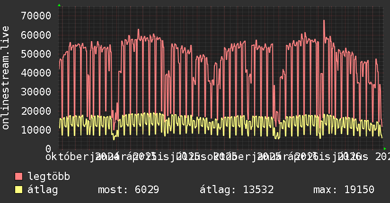The image size is (390, 203).
Task: Click the 40000 y-axis label
Action: [36, 73]
